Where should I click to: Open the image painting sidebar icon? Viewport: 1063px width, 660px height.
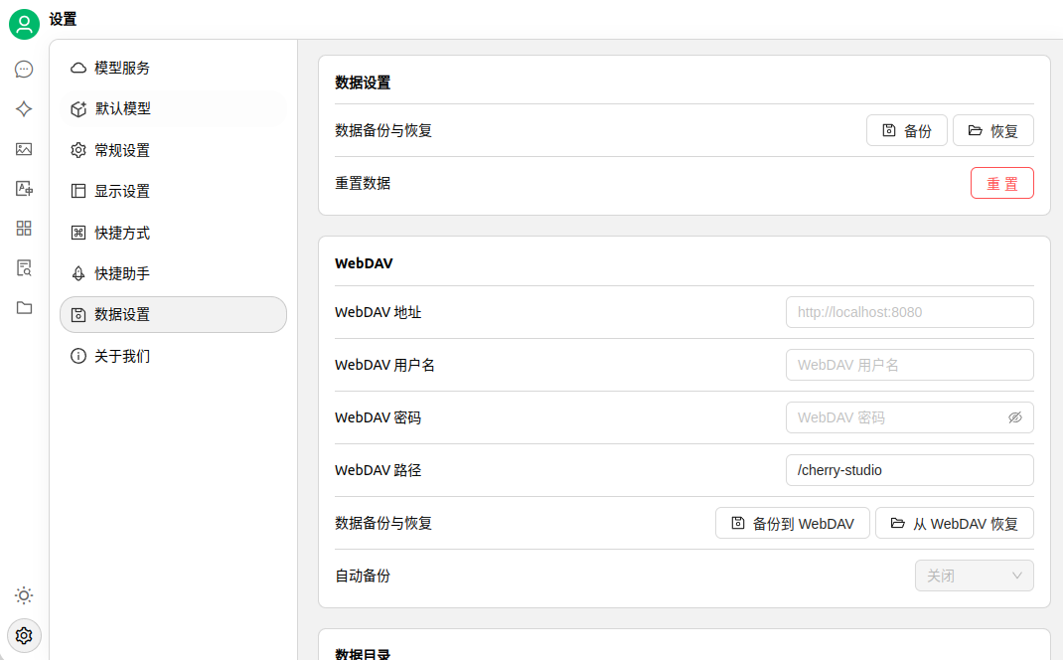pos(24,149)
